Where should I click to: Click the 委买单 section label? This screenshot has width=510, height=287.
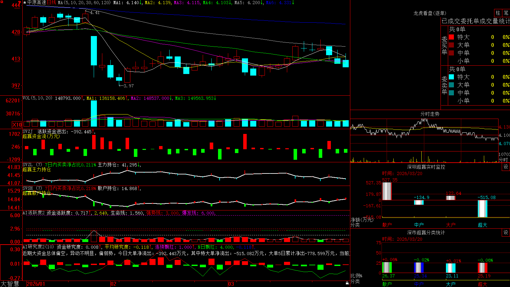pyautogui.click(x=444, y=45)
